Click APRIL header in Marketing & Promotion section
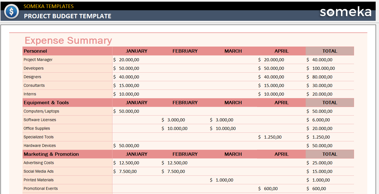Image resolution: width=379 pixels, height=194 pixels. click(x=282, y=154)
